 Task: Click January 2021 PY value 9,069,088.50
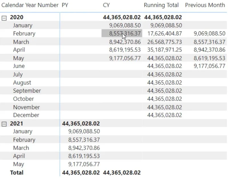(84, 131)
